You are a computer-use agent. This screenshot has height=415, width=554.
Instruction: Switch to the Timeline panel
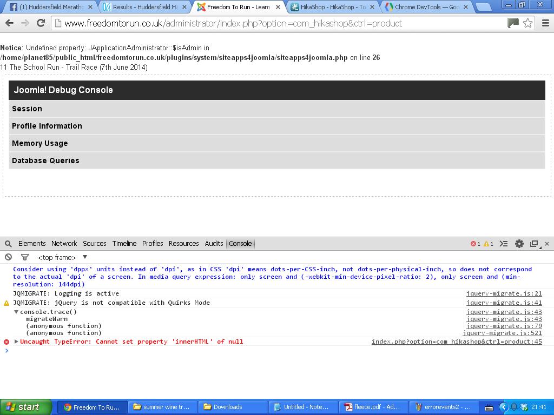coord(124,244)
